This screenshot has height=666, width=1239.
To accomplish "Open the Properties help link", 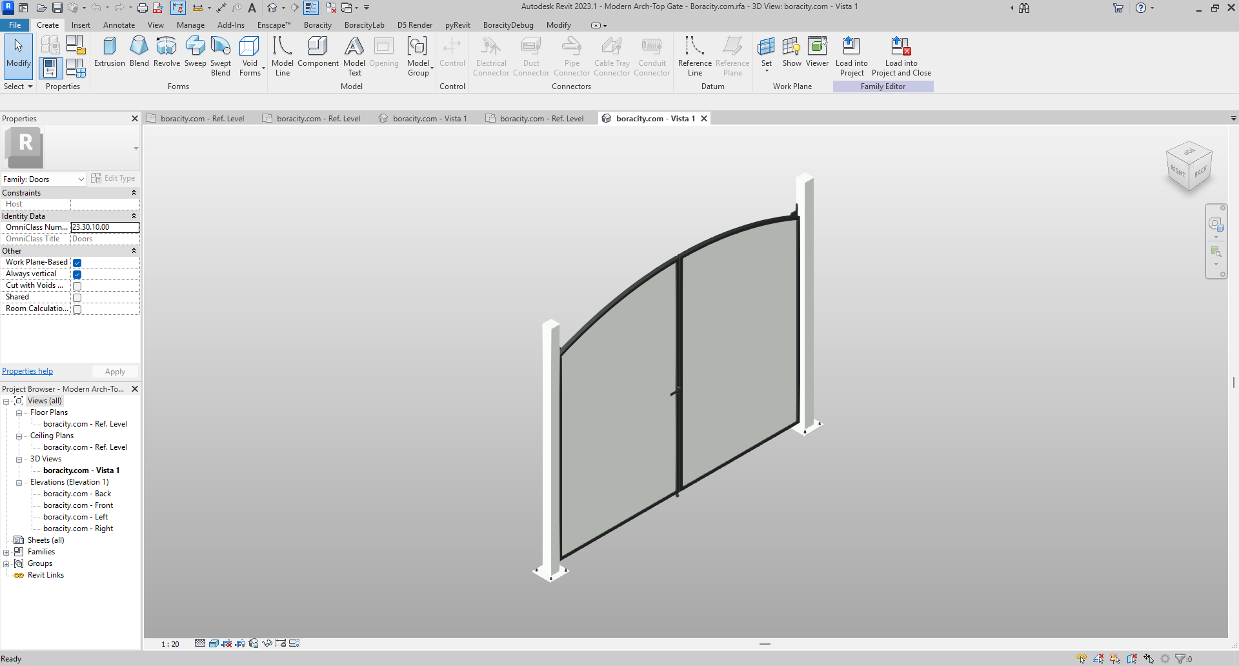I will pyautogui.click(x=28, y=371).
